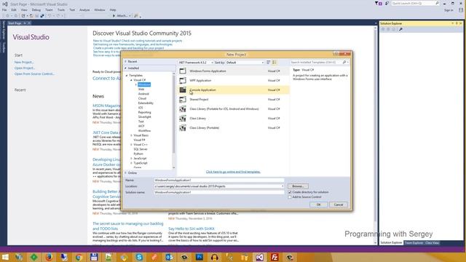Screen dimensions: 466x262
Task: Open Solution Explorer properties wrench icon
Action: point(400,29)
